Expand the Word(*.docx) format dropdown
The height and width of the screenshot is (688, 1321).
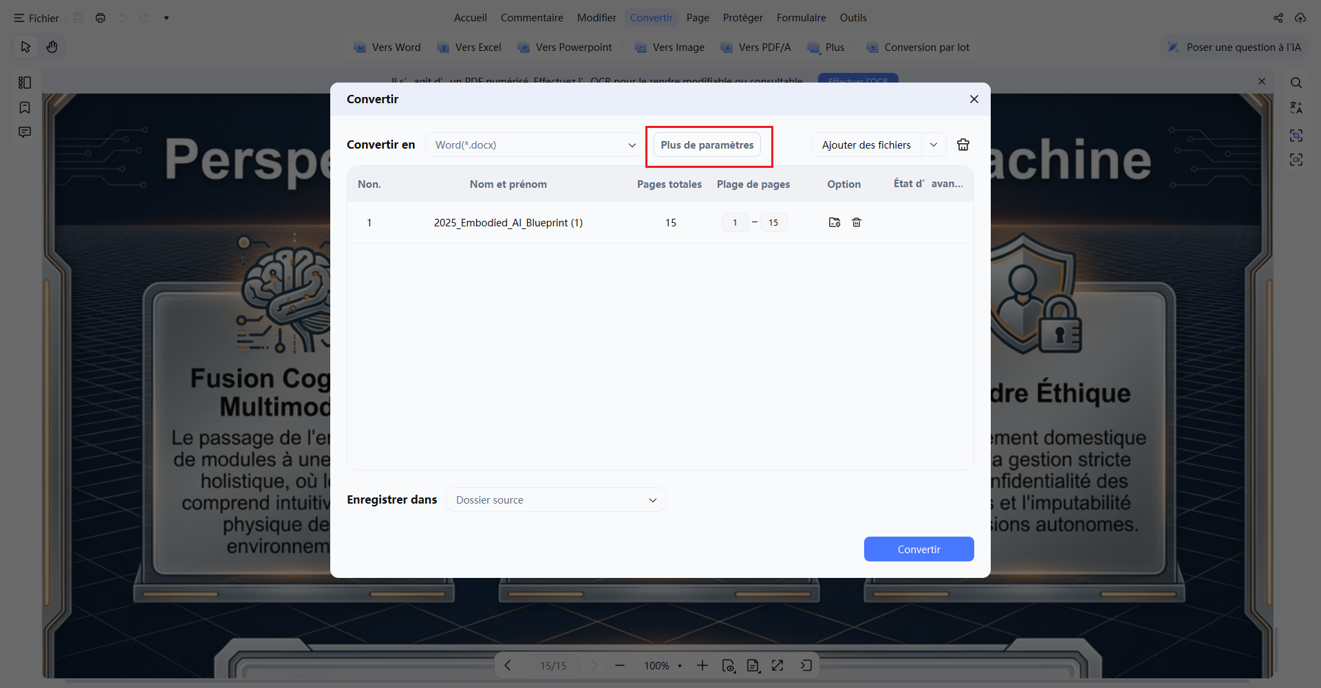534,144
